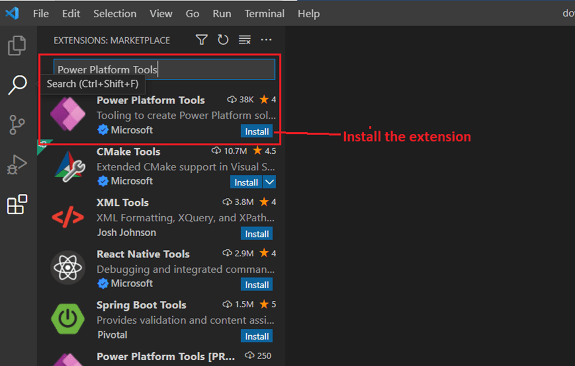This screenshot has height=366, width=575.
Task: Open the Run and Debug view
Action: click(17, 165)
